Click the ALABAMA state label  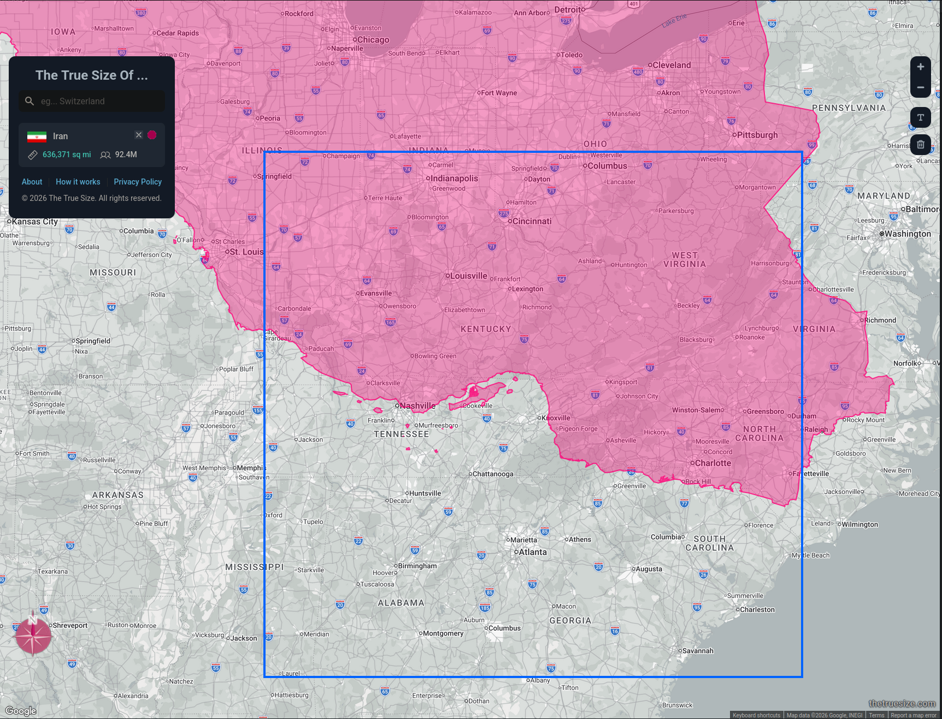[401, 603]
